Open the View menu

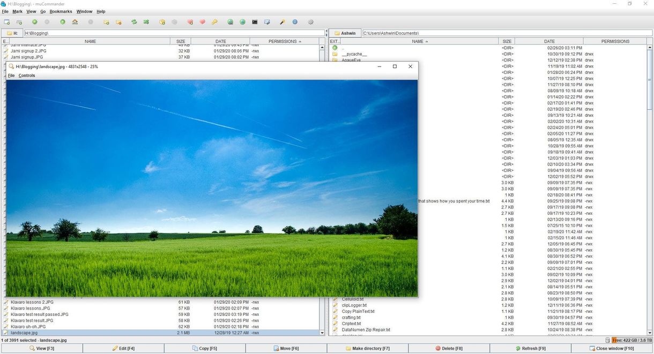[31, 11]
